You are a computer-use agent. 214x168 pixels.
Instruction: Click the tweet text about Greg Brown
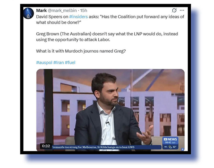pos(107,37)
